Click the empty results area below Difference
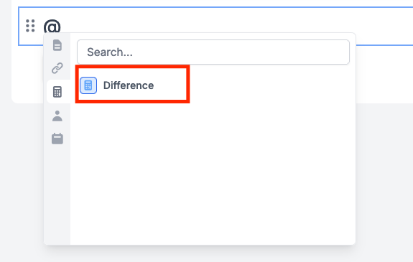The height and width of the screenshot is (262, 413). (x=213, y=171)
